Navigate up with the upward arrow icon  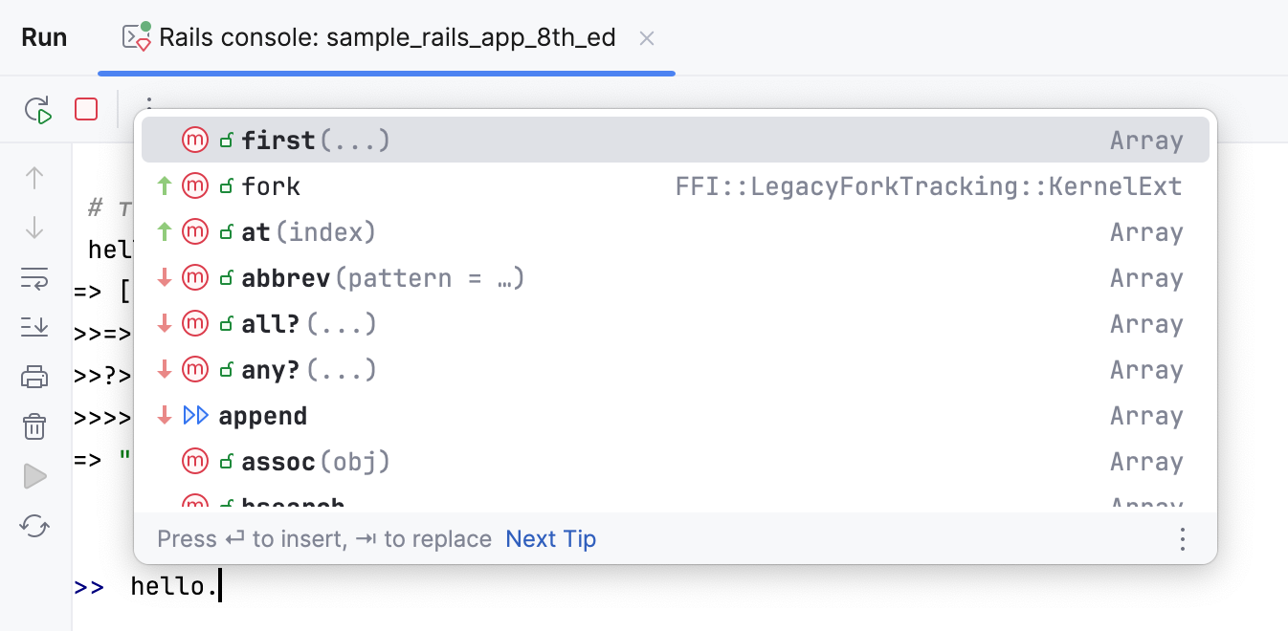(x=34, y=177)
